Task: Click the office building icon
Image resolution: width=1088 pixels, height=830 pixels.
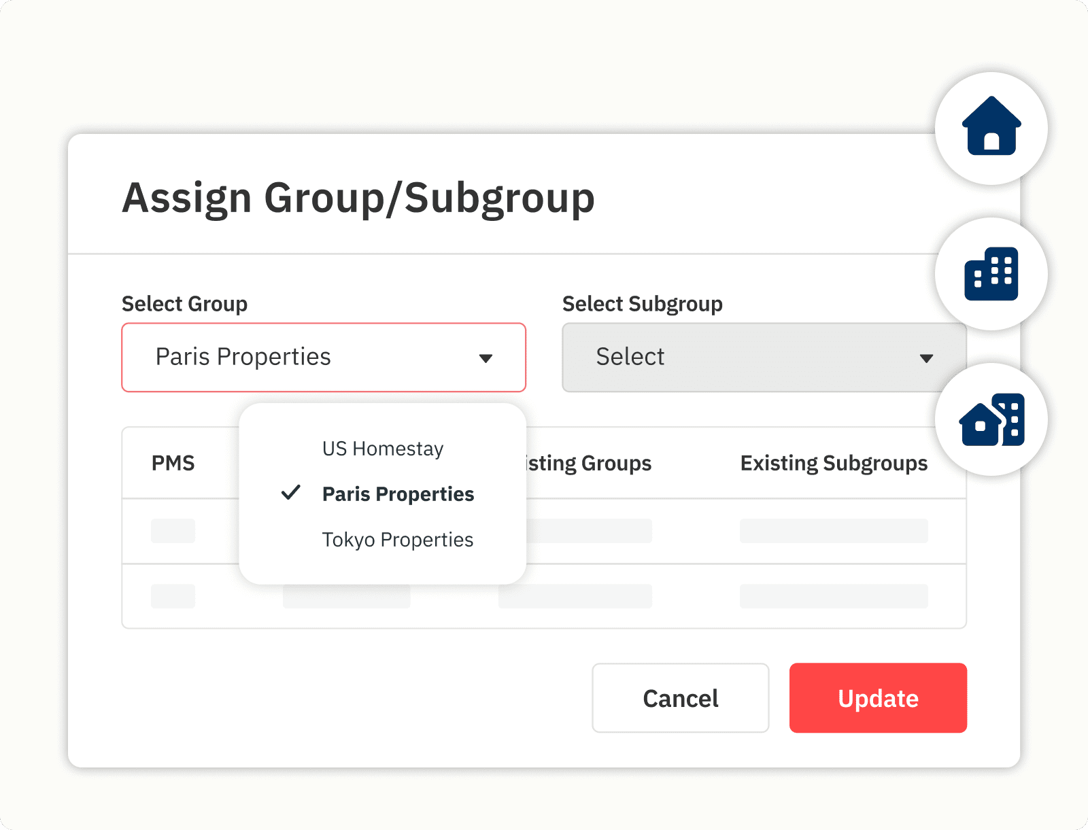Action: [x=991, y=274]
